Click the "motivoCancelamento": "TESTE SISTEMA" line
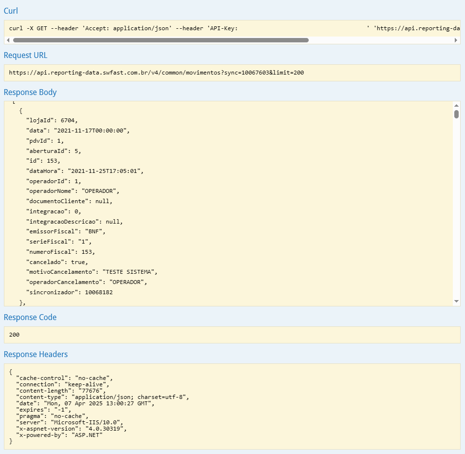 click(x=92, y=272)
